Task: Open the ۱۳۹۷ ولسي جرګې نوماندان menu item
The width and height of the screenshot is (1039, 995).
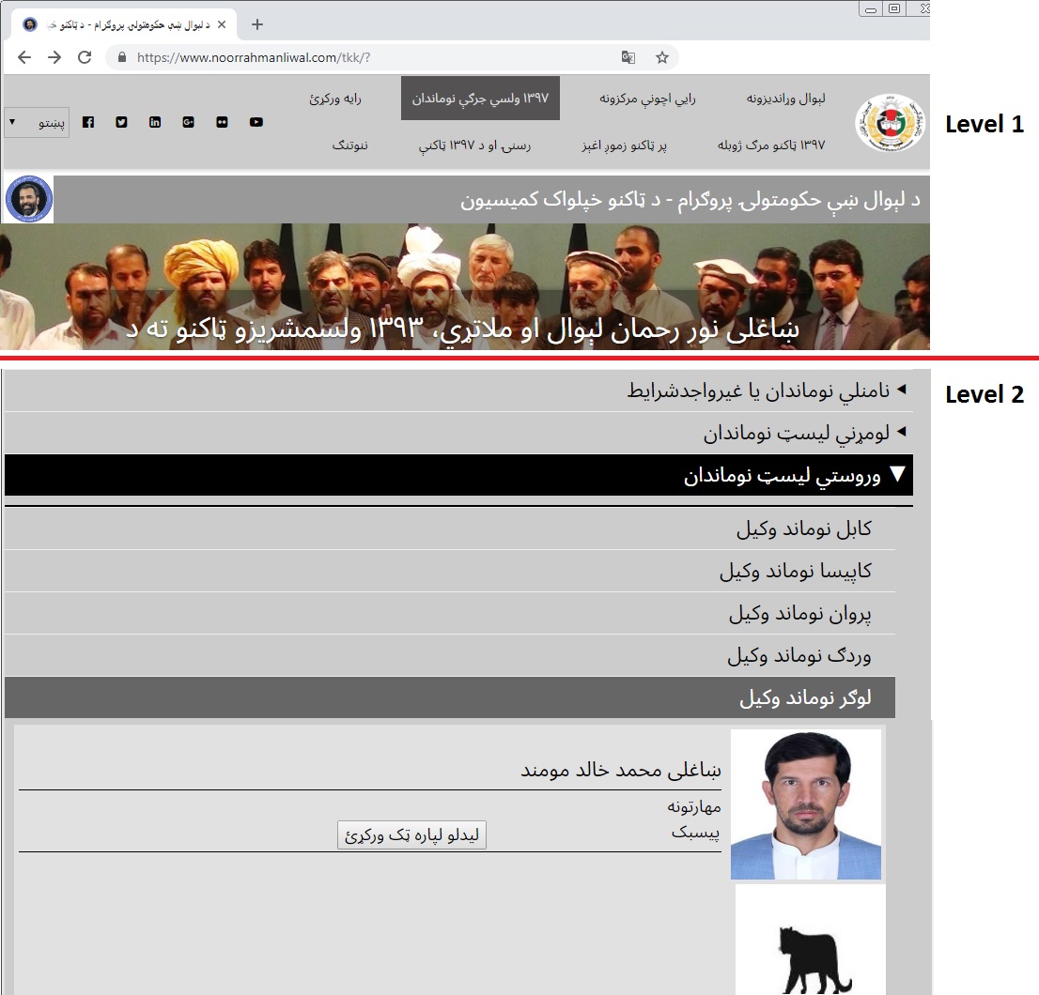Action: [x=480, y=98]
